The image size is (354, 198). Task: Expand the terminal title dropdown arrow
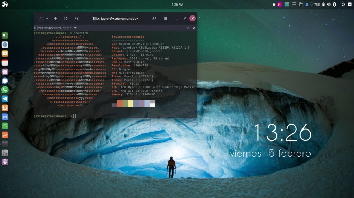tap(75, 28)
